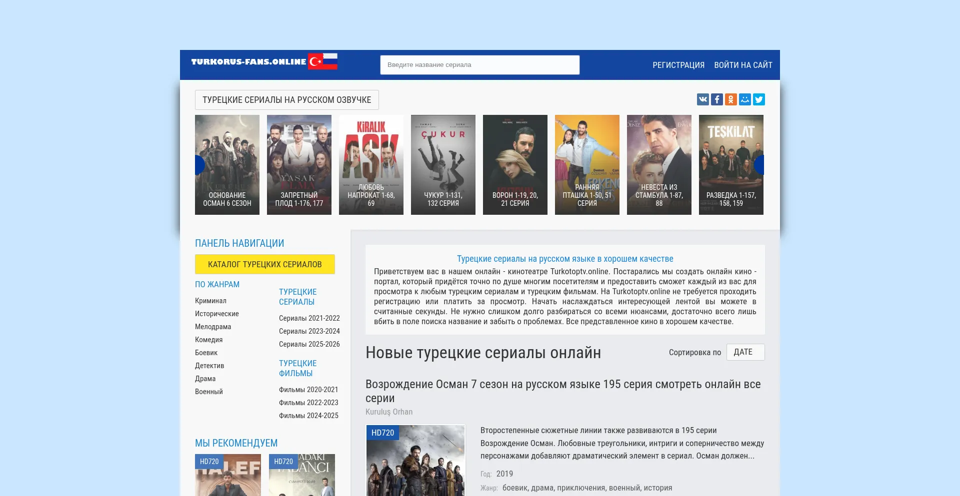Select the Криминал genre link

210,301
